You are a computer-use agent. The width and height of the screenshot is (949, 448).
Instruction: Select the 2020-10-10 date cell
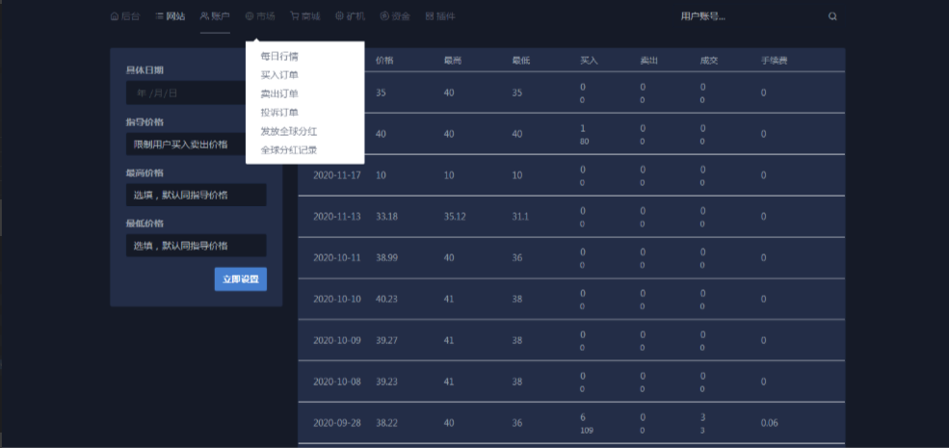[336, 299]
